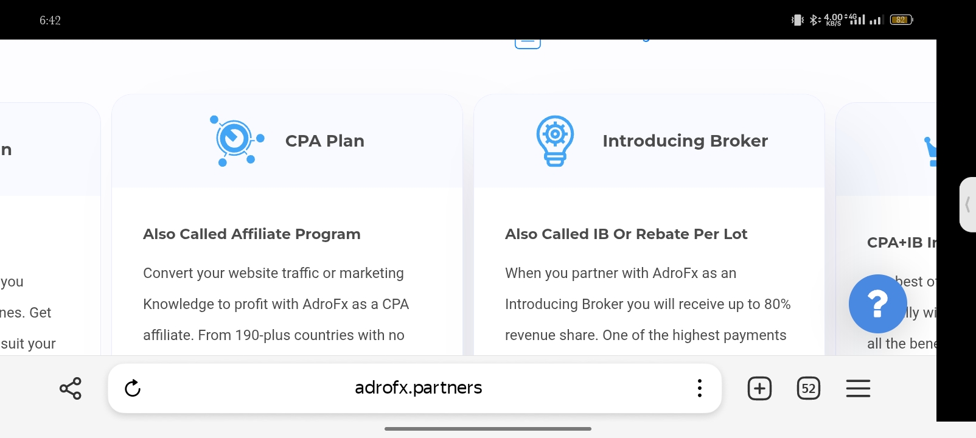Viewport: 976px width, 438px height.
Task: Click the Introducing Broker lightbulb icon
Action: (555, 141)
